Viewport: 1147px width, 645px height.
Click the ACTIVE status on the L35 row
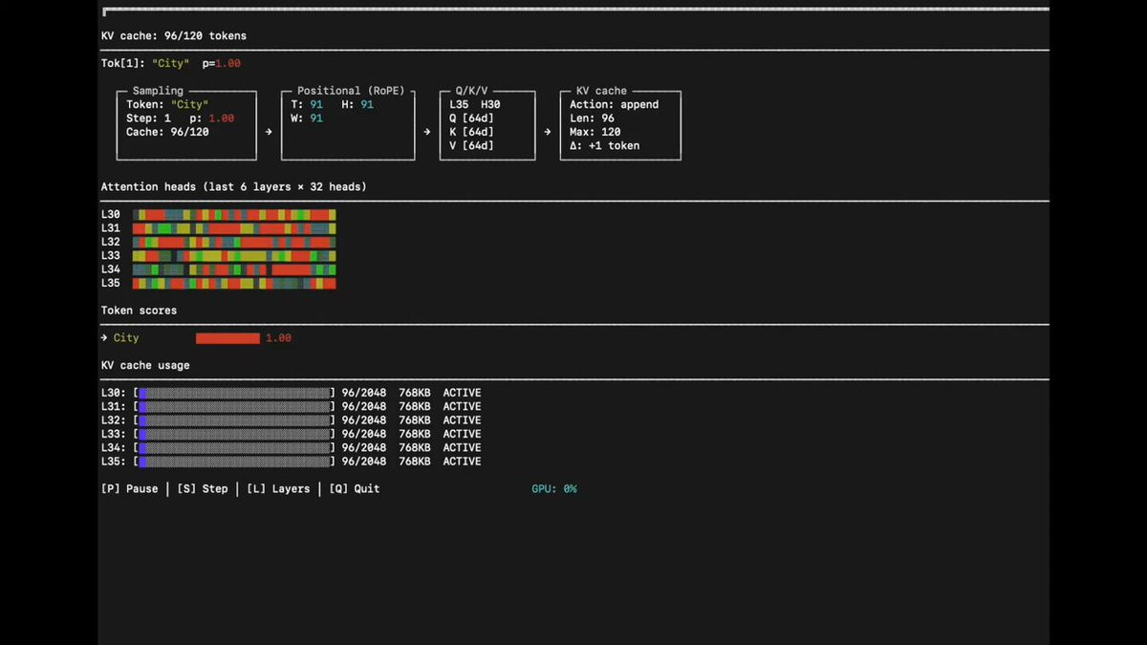point(462,462)
